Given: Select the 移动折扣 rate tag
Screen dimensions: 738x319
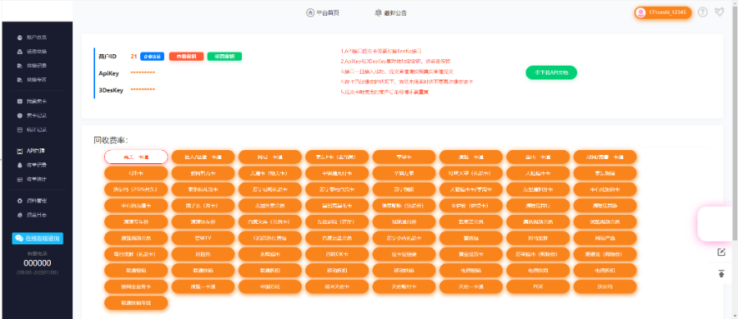Looking at the screenshot, I should coord(337,271).
